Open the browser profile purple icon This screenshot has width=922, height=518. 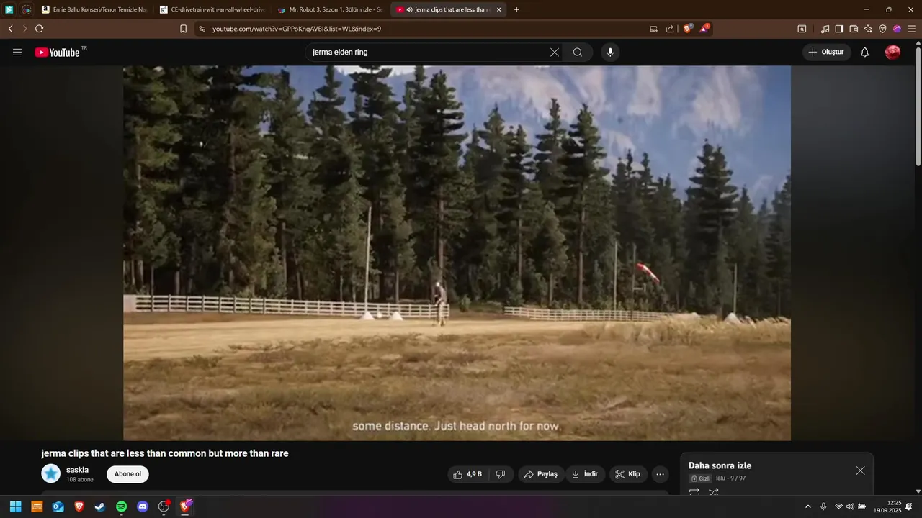click(x=897, y=29)
